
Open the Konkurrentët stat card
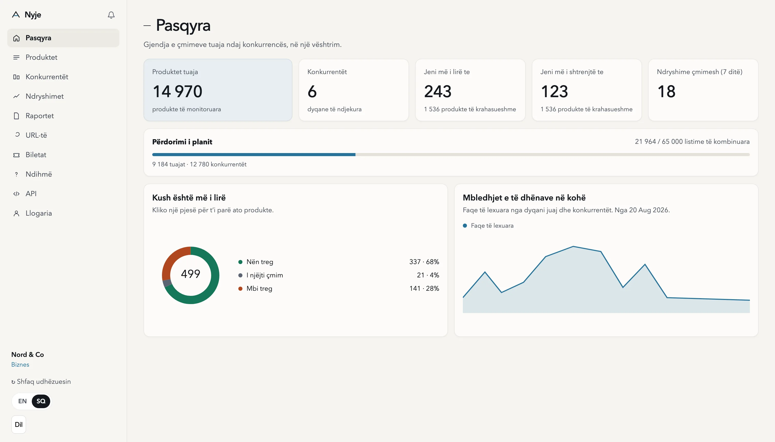point(353,90)
